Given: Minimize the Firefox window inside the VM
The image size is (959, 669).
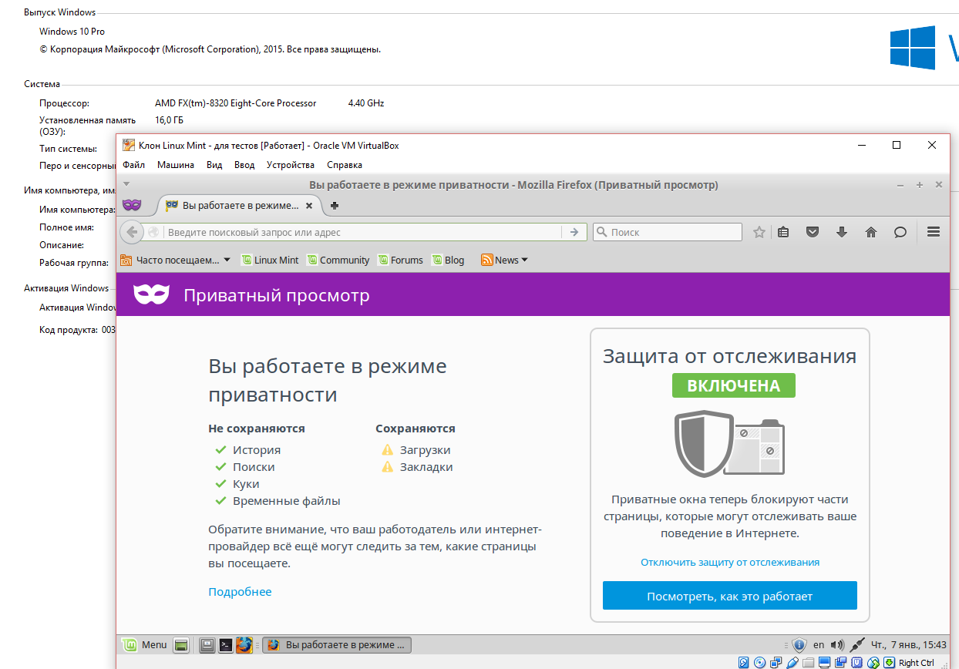Looking at the screenshot, I should point(900,185).
